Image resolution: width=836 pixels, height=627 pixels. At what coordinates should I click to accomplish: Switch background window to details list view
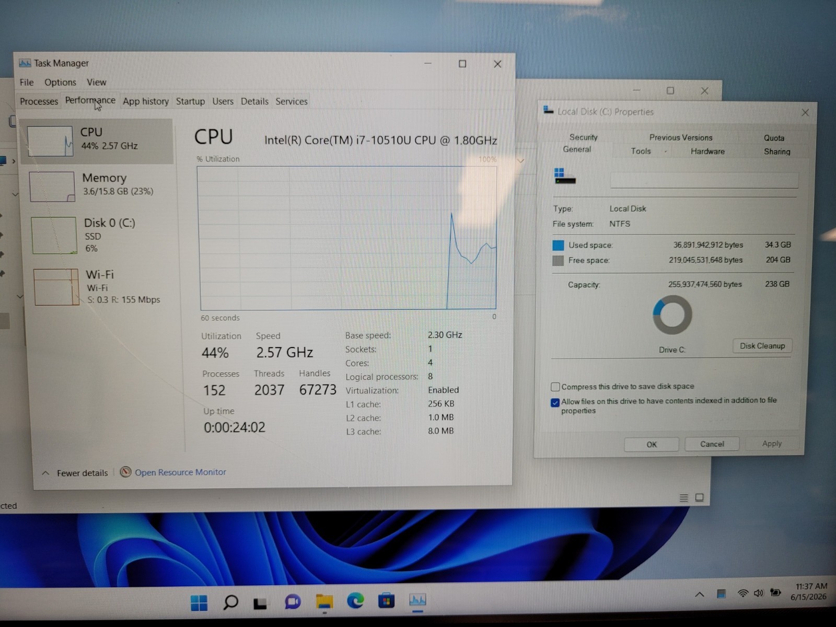coord(683,498)
